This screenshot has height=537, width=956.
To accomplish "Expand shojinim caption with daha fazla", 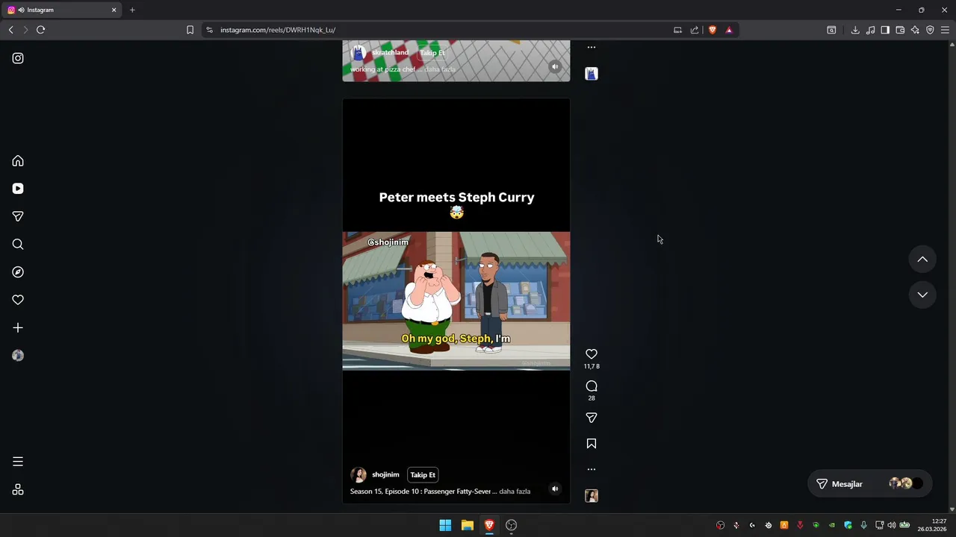I will pyautogui.click(x=515, y=492).
